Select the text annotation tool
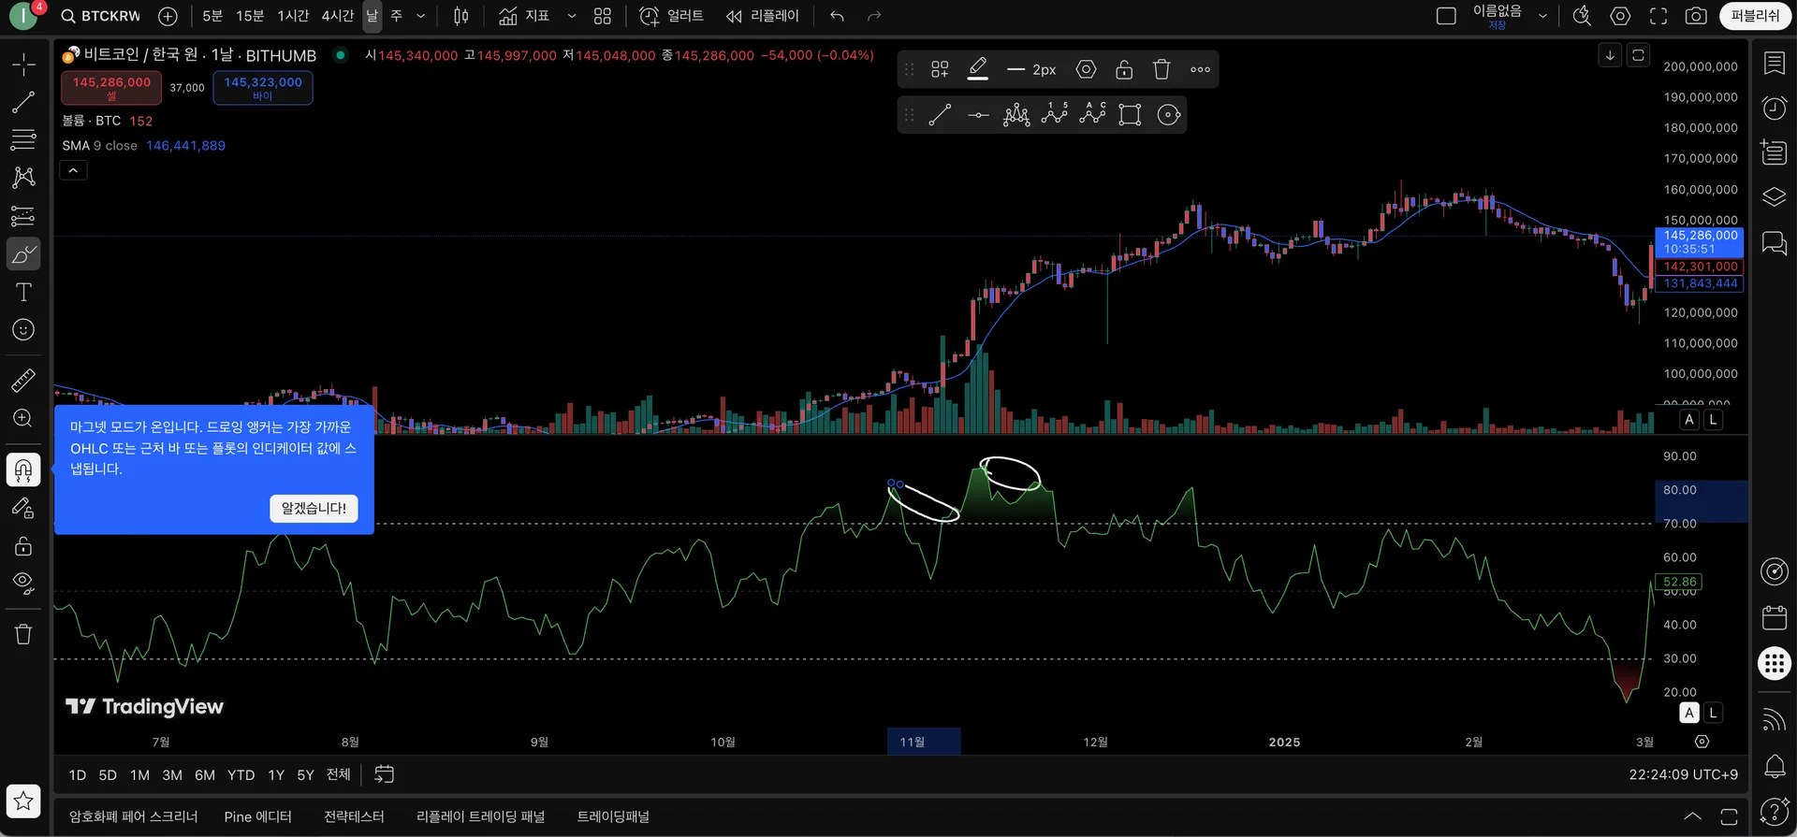Viewport: 1797px width, 837px height. pyautogui.click(x=23, y=292)
